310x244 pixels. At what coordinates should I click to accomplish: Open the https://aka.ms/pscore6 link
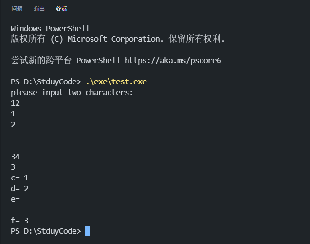(x=173, y=60)
